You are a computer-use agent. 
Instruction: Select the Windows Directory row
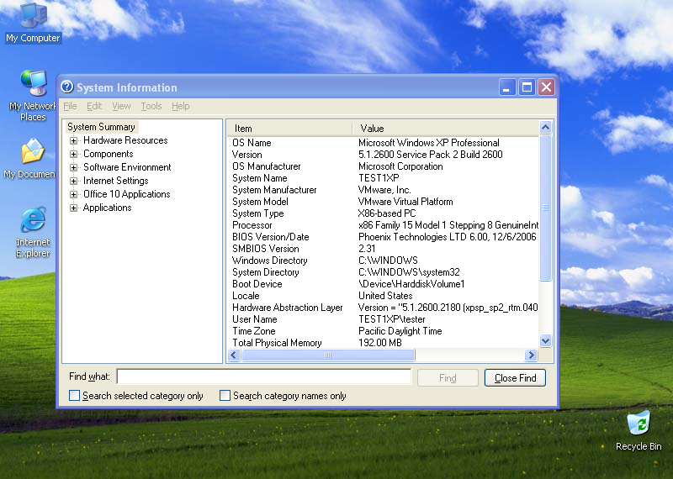[x=383, y=261]
